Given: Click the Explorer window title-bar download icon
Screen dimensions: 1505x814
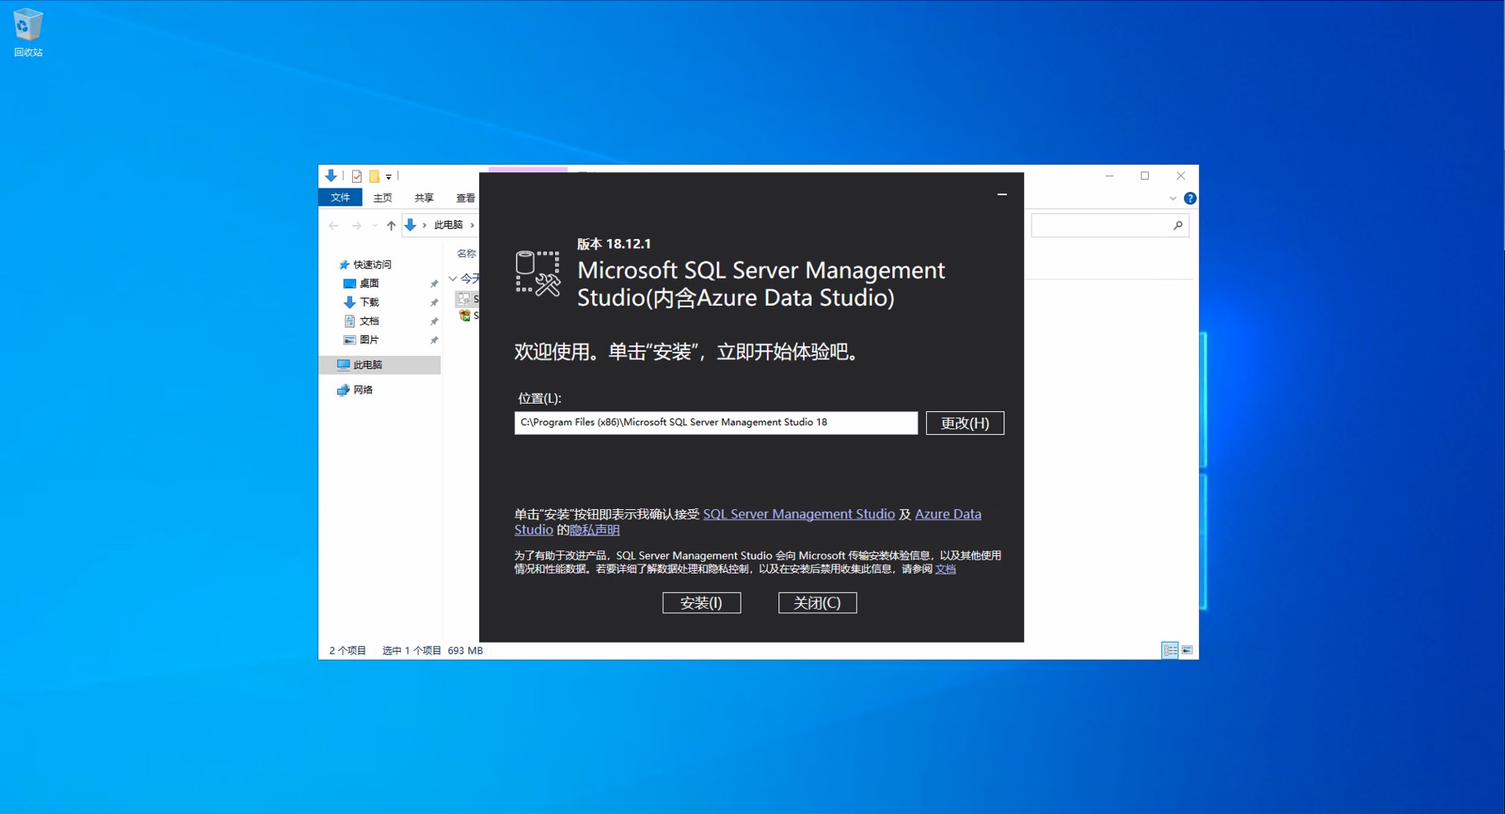Looking at the screenshot, I should [331, 175].
